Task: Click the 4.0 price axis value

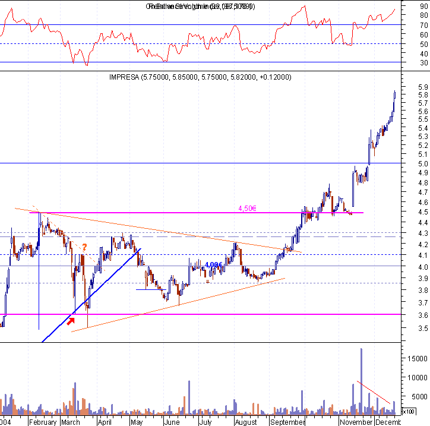Action: click(423, 267)
